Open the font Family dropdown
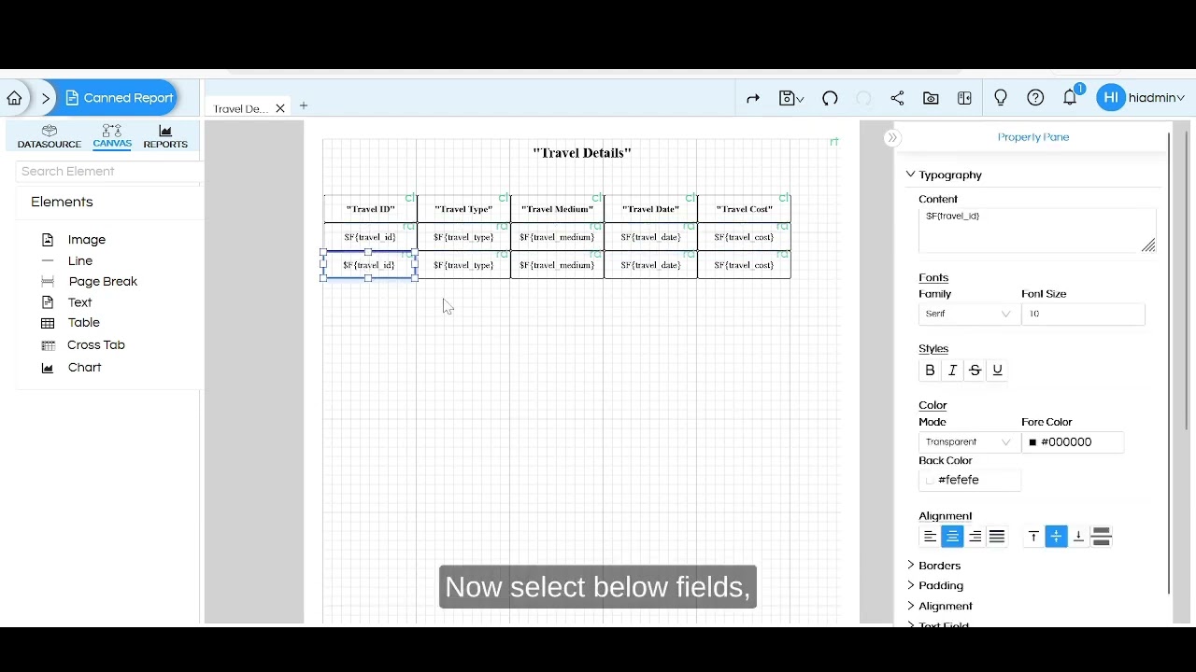This screenshot has width=1196, height=672. tap(968, 315)
